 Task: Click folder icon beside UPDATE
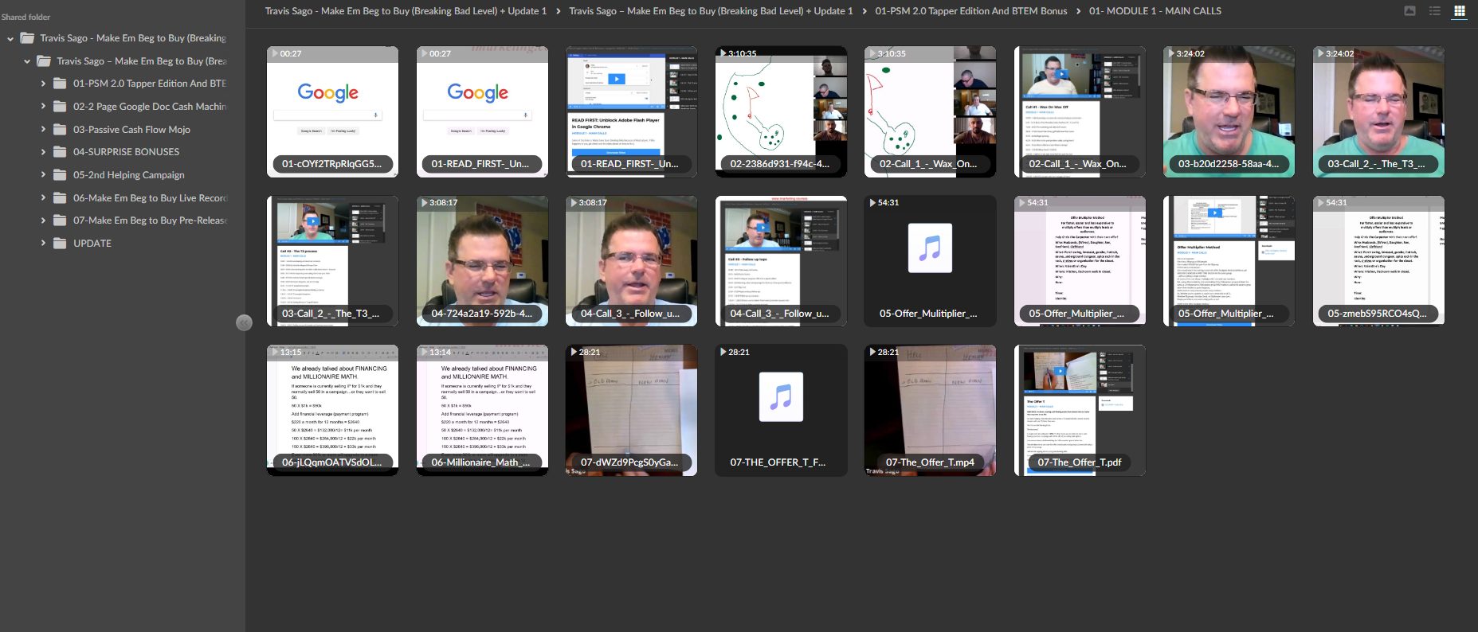[60, 244]
